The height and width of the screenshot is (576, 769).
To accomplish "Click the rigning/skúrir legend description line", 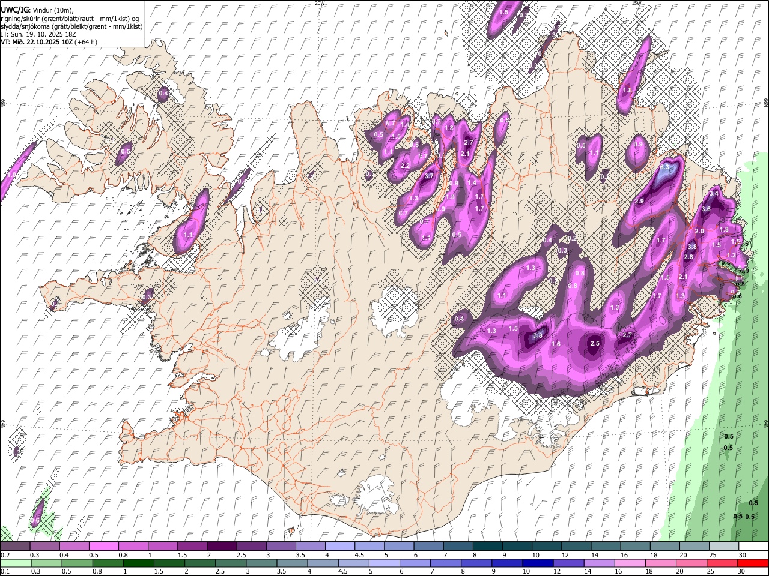I will point(70,18).
